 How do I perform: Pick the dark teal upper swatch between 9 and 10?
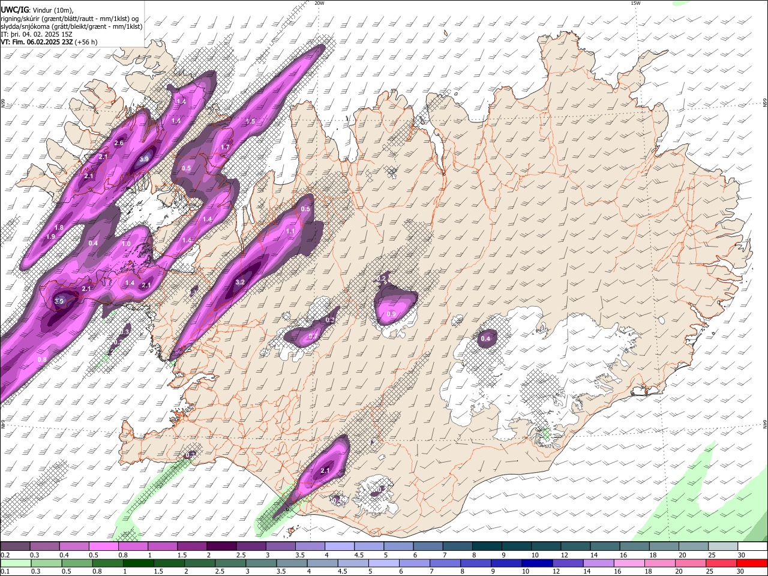(x=517, y=547)
